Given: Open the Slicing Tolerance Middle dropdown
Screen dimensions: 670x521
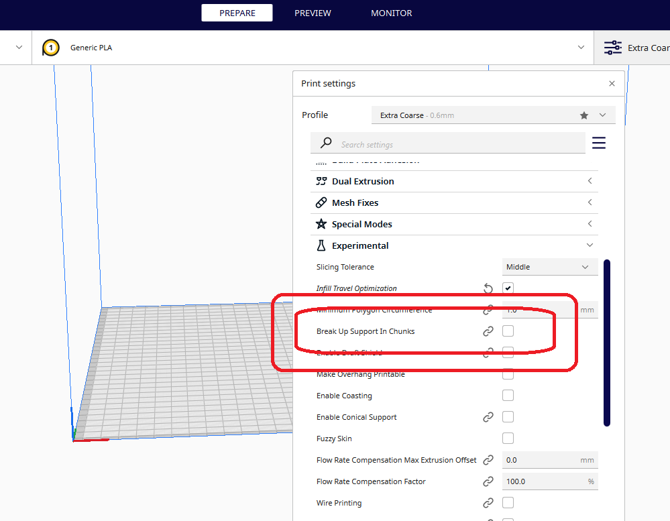Looking at the screenshot, I should pos(550,267).
